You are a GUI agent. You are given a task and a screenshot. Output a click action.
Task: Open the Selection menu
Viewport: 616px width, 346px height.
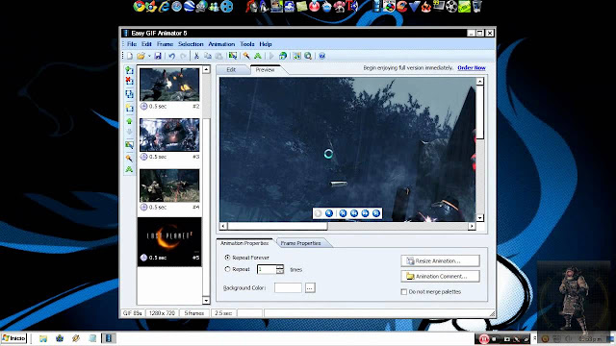click(191, 44)
